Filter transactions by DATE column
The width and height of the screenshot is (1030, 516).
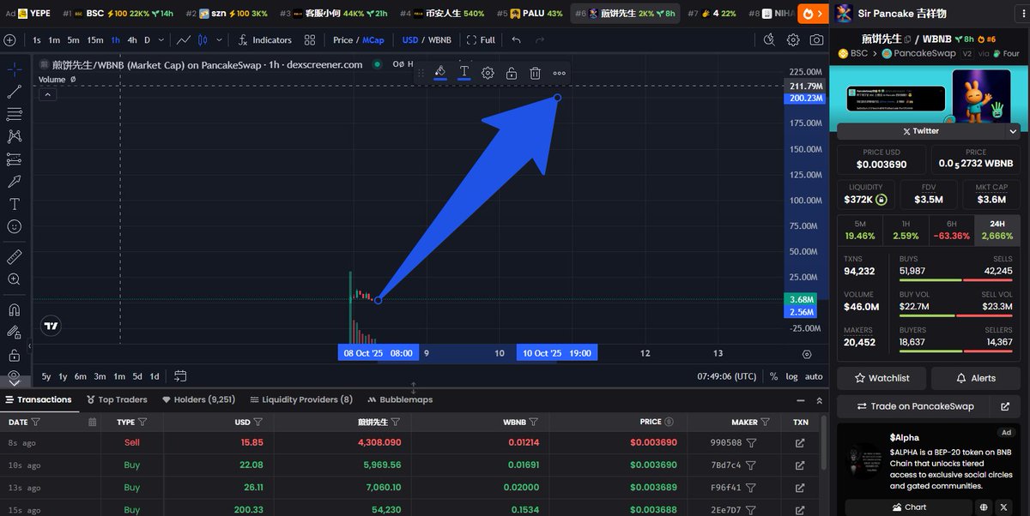point(36,422)
